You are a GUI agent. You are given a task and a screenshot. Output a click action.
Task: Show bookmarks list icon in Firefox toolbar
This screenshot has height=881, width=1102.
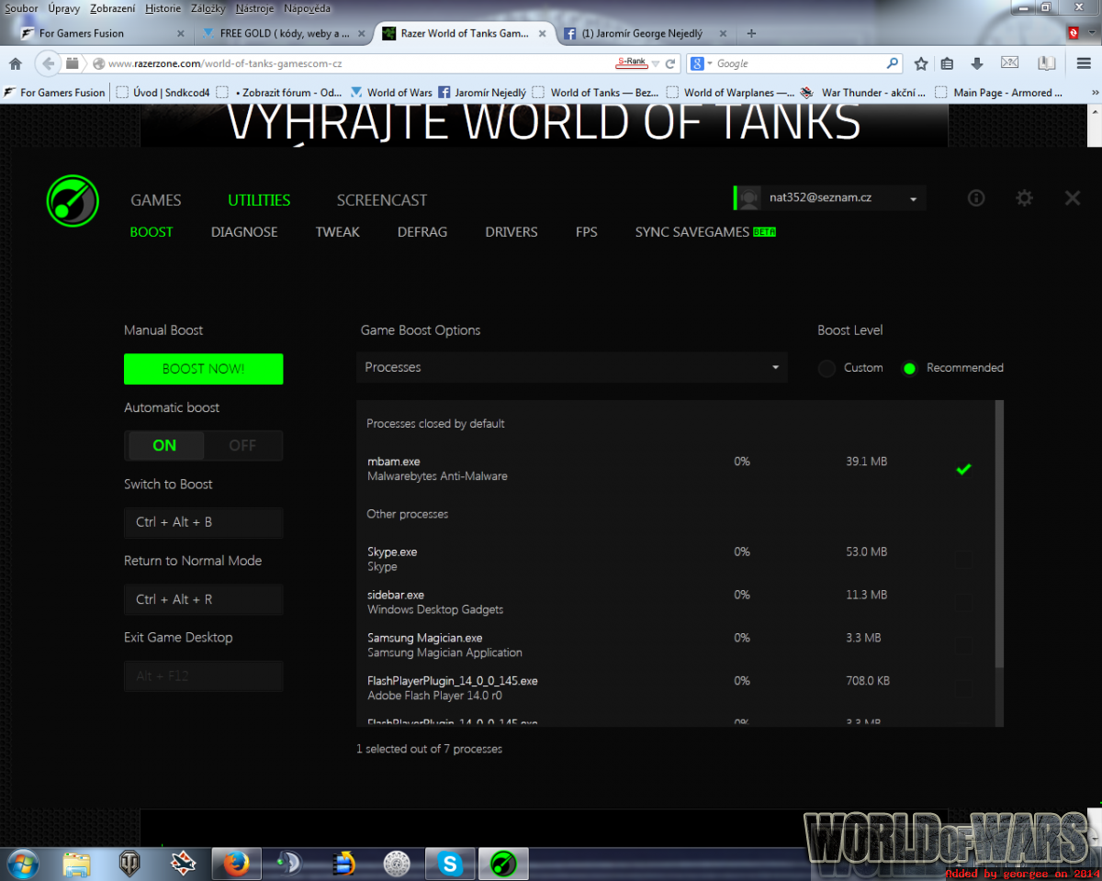(x=947, y=63)
